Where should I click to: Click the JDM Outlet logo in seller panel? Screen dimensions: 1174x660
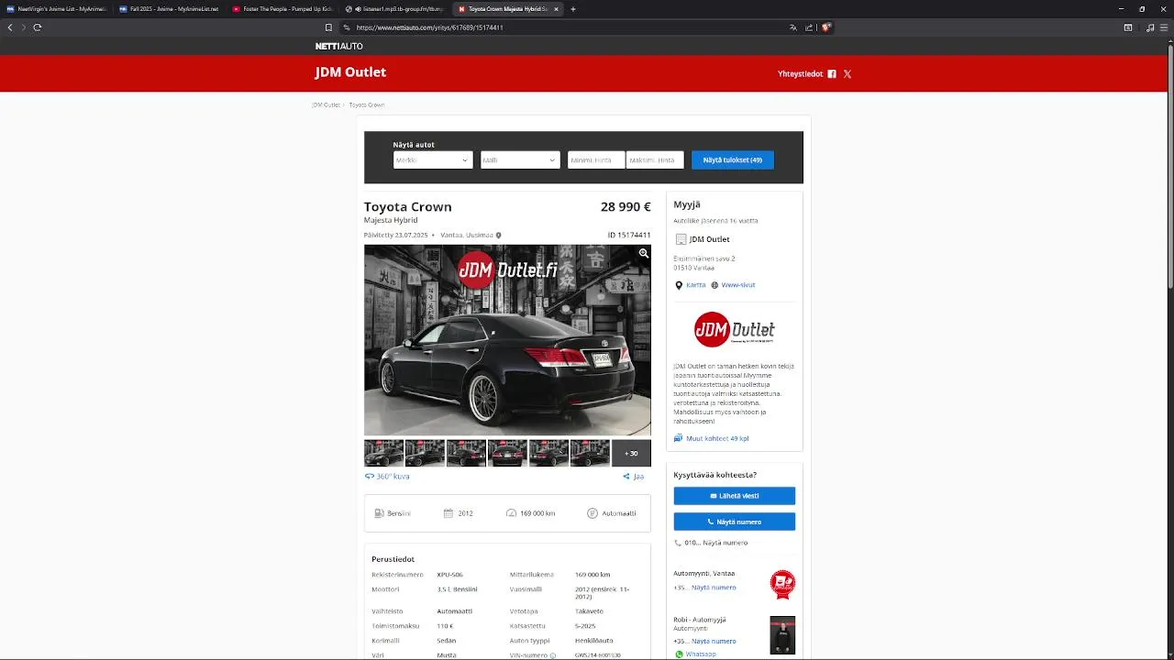(x=735, y=329)
